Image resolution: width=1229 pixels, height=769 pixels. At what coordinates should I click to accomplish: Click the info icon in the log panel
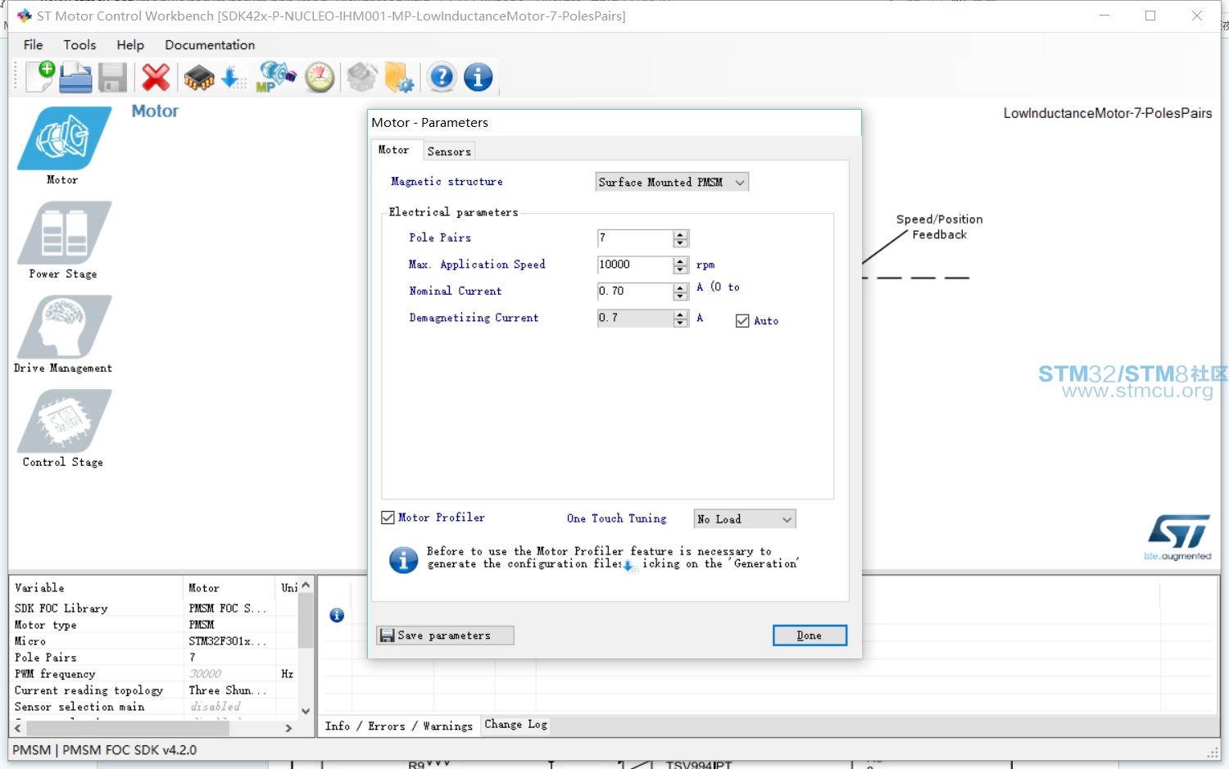pos(337,615)
